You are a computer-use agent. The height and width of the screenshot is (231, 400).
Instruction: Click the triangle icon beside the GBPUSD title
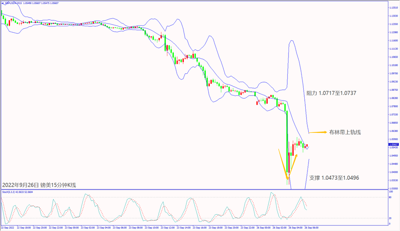click(2, 2)
